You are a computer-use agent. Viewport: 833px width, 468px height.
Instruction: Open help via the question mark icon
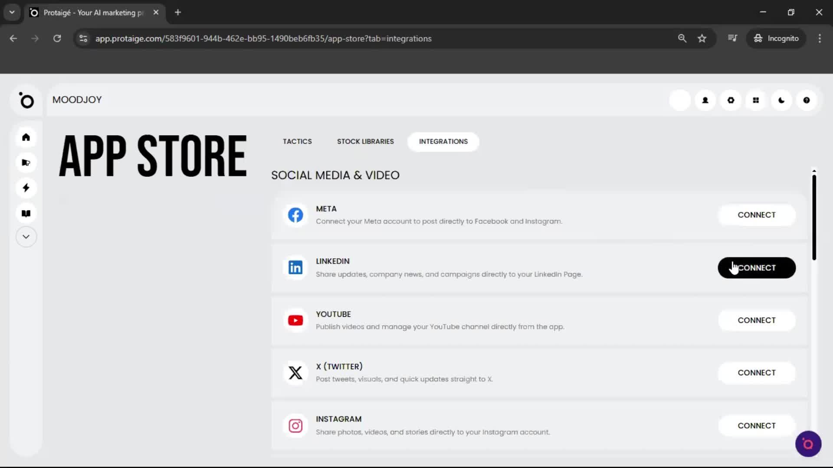point(807,100)
